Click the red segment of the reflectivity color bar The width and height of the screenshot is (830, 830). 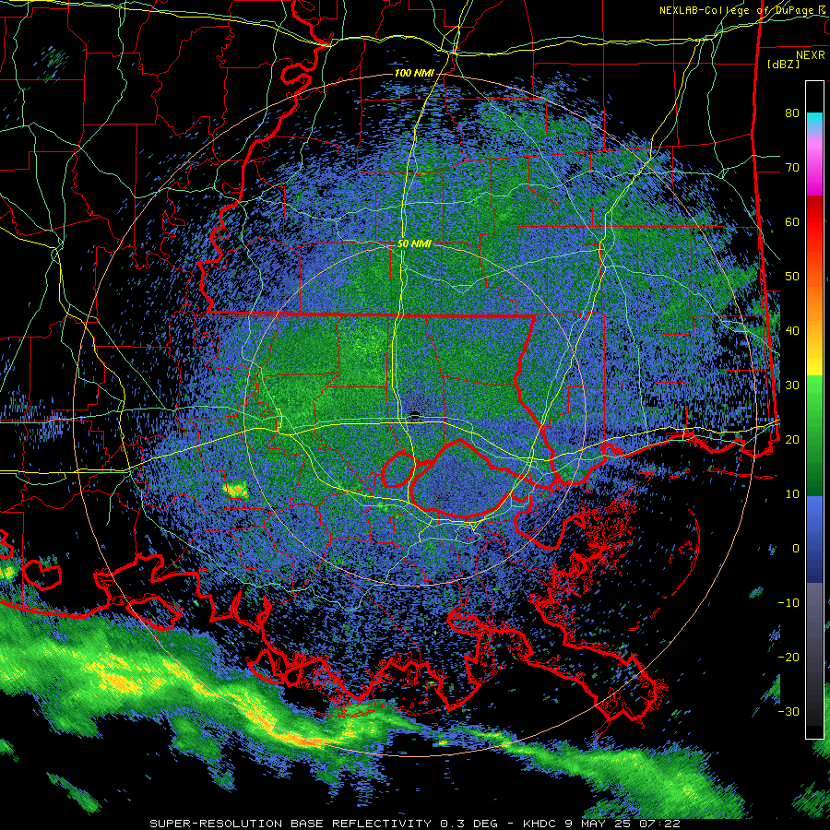coord(814,223)
